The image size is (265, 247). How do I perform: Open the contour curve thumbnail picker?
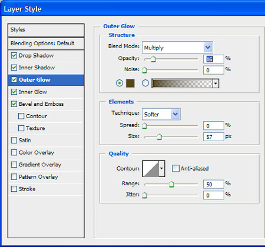point(151,169)
